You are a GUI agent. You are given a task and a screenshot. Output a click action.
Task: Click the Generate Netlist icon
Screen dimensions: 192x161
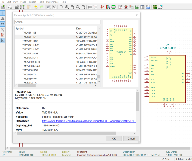click(x=137, y=7)
